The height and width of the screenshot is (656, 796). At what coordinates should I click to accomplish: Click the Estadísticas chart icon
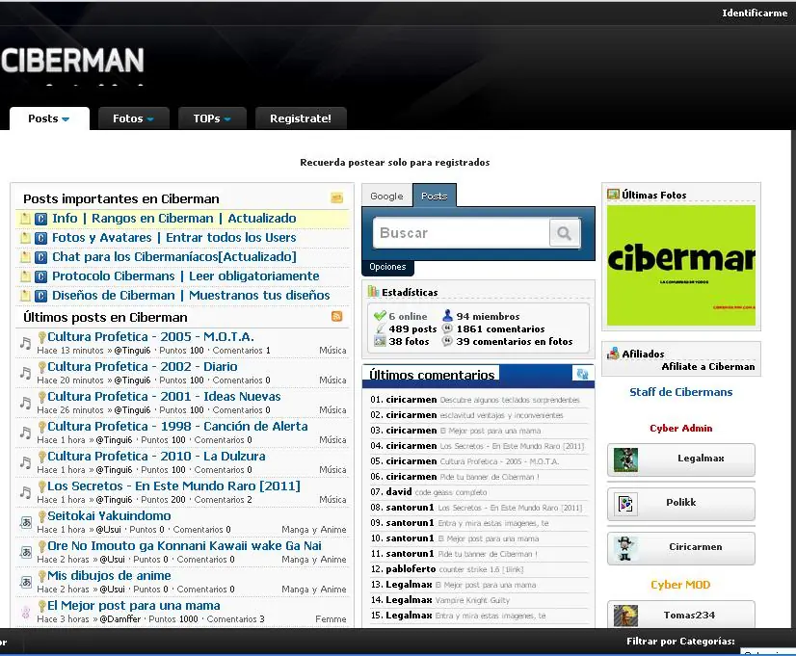tap(374, 292)
